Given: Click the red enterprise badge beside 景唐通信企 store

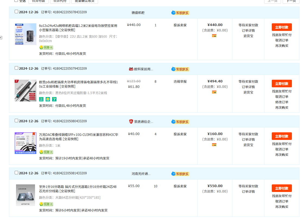Looking at the screenshot, I should (131, 122).
